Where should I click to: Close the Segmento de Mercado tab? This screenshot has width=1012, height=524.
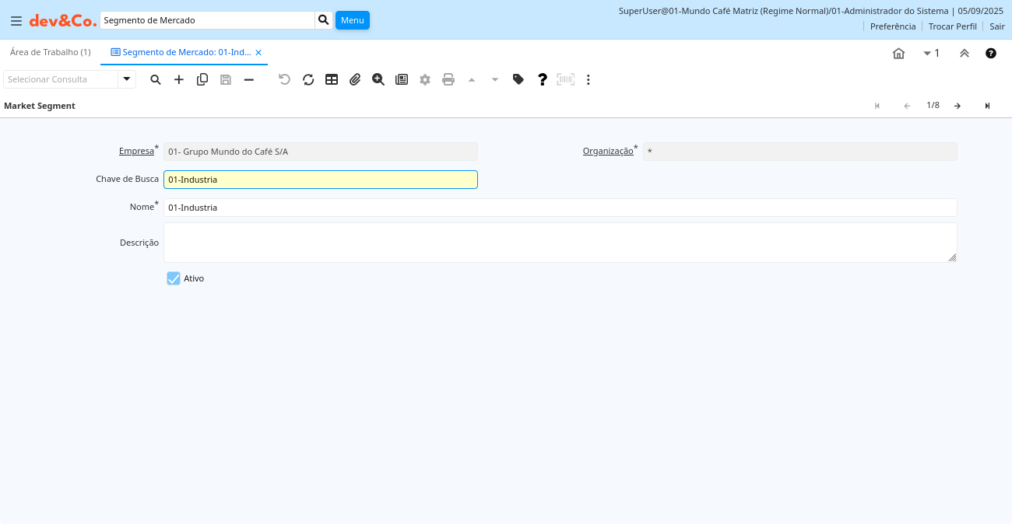click(x=258, y=53)
